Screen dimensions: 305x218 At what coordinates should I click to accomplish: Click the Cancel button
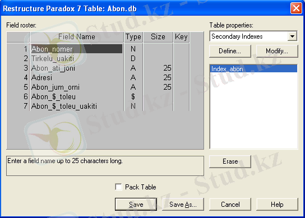point(230,205)
